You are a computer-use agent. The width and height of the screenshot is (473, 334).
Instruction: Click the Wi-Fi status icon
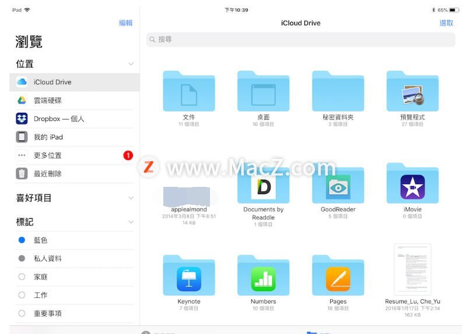(x=27, y=10)
